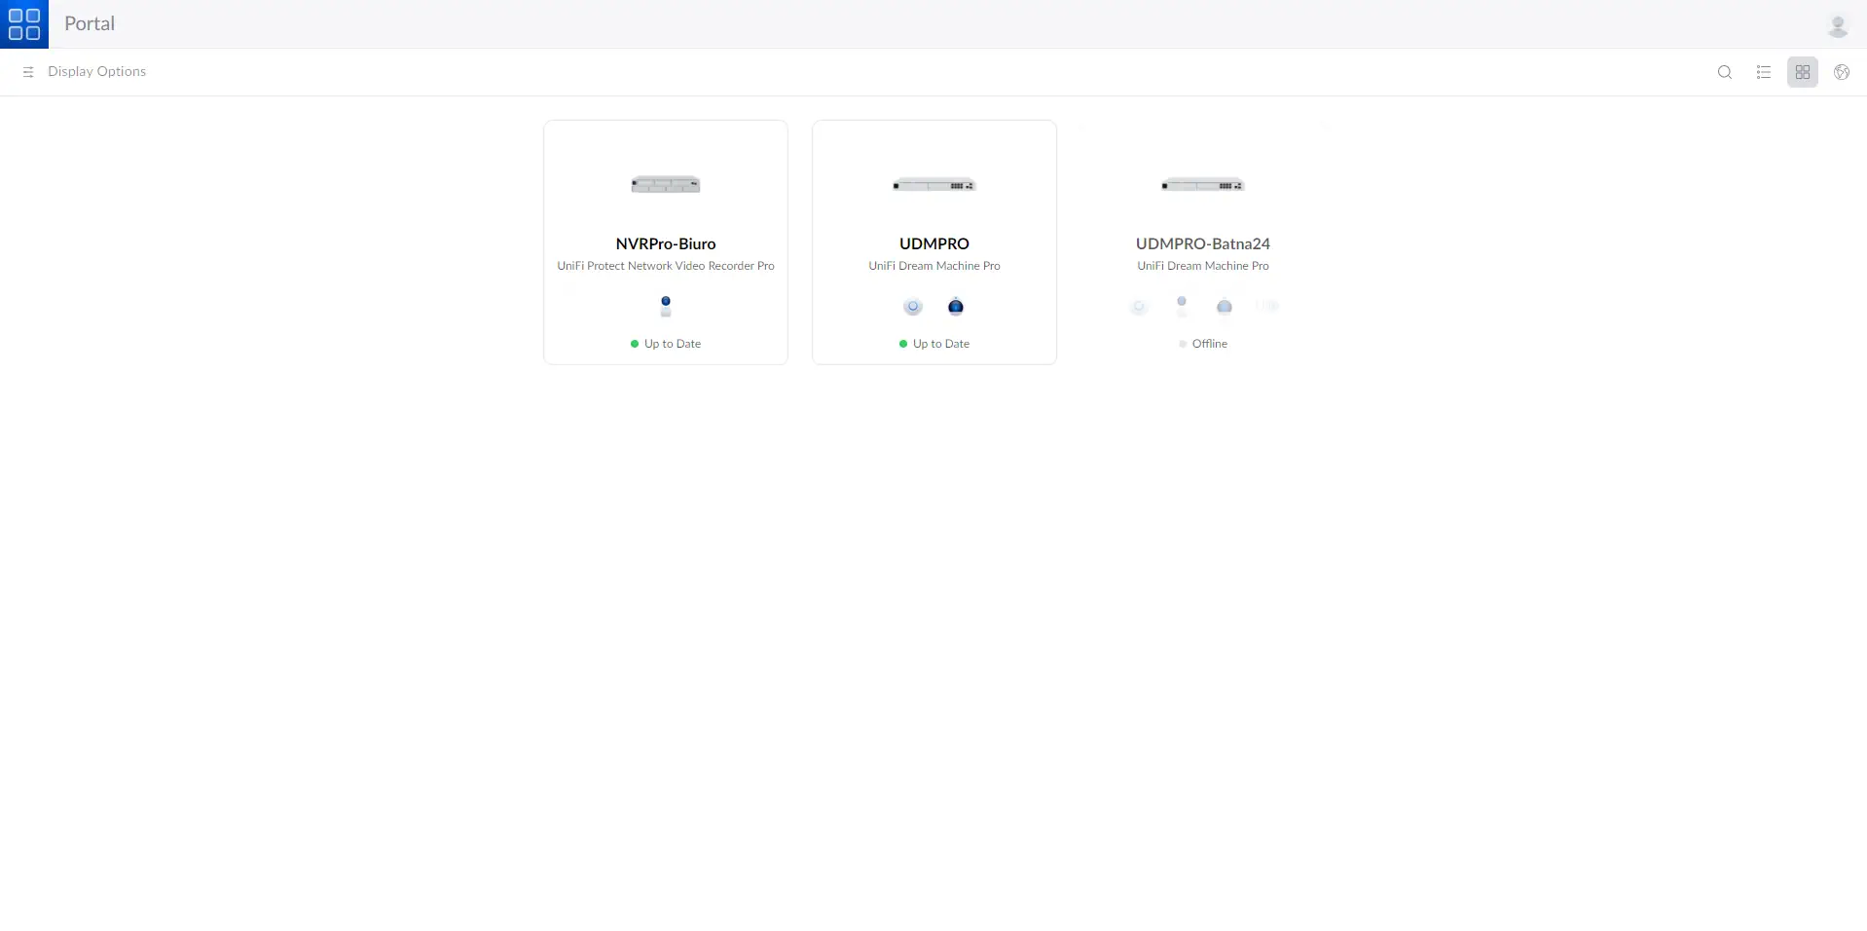This screenshot has height=931, width=1867.
Task: Click the dome camera icon on UDMPRO-Batna24 card
Action: (x=1224, y=306)
